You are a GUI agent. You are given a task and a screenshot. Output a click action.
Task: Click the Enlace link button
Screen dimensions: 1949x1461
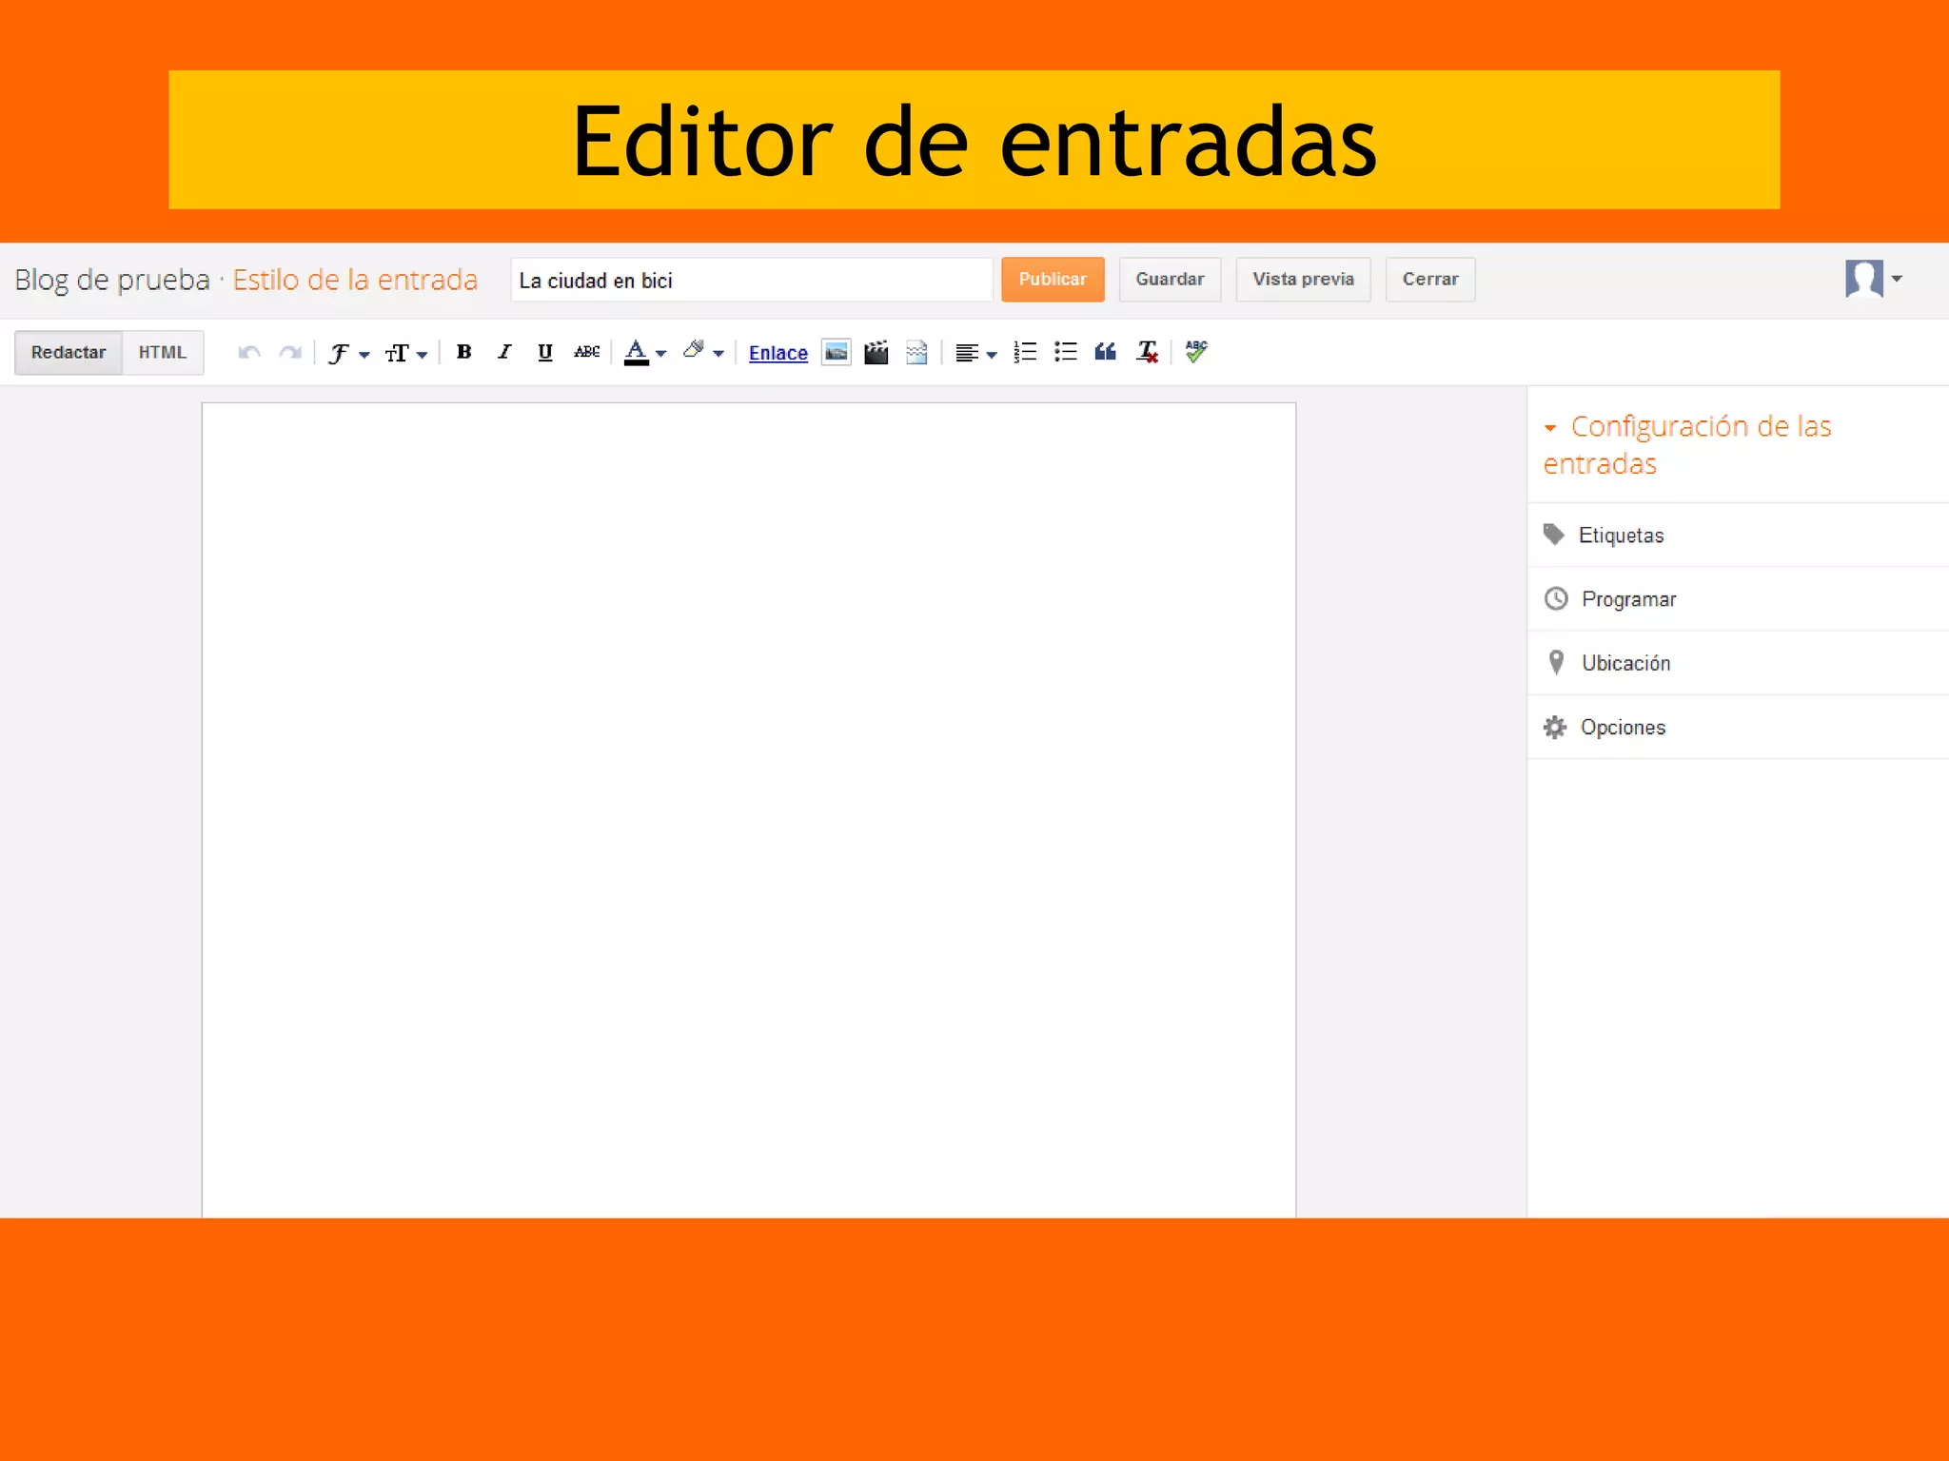778,353
